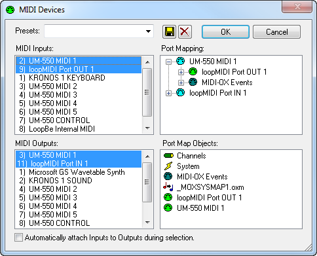Select input '2) UM-550 MIDI 1'
Image resolution: width=317 pixels, height=256 pixels.
click(x=79, y=61)
